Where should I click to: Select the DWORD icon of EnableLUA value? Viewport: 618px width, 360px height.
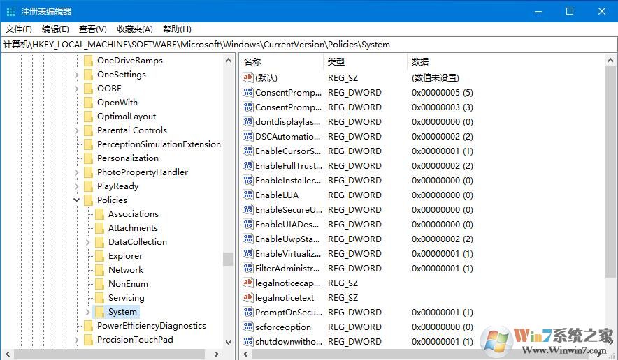248,195
